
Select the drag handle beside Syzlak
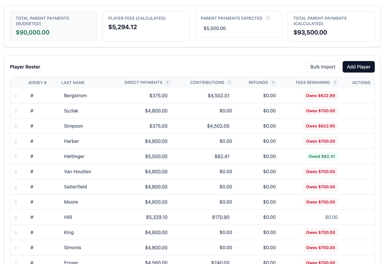15,111
